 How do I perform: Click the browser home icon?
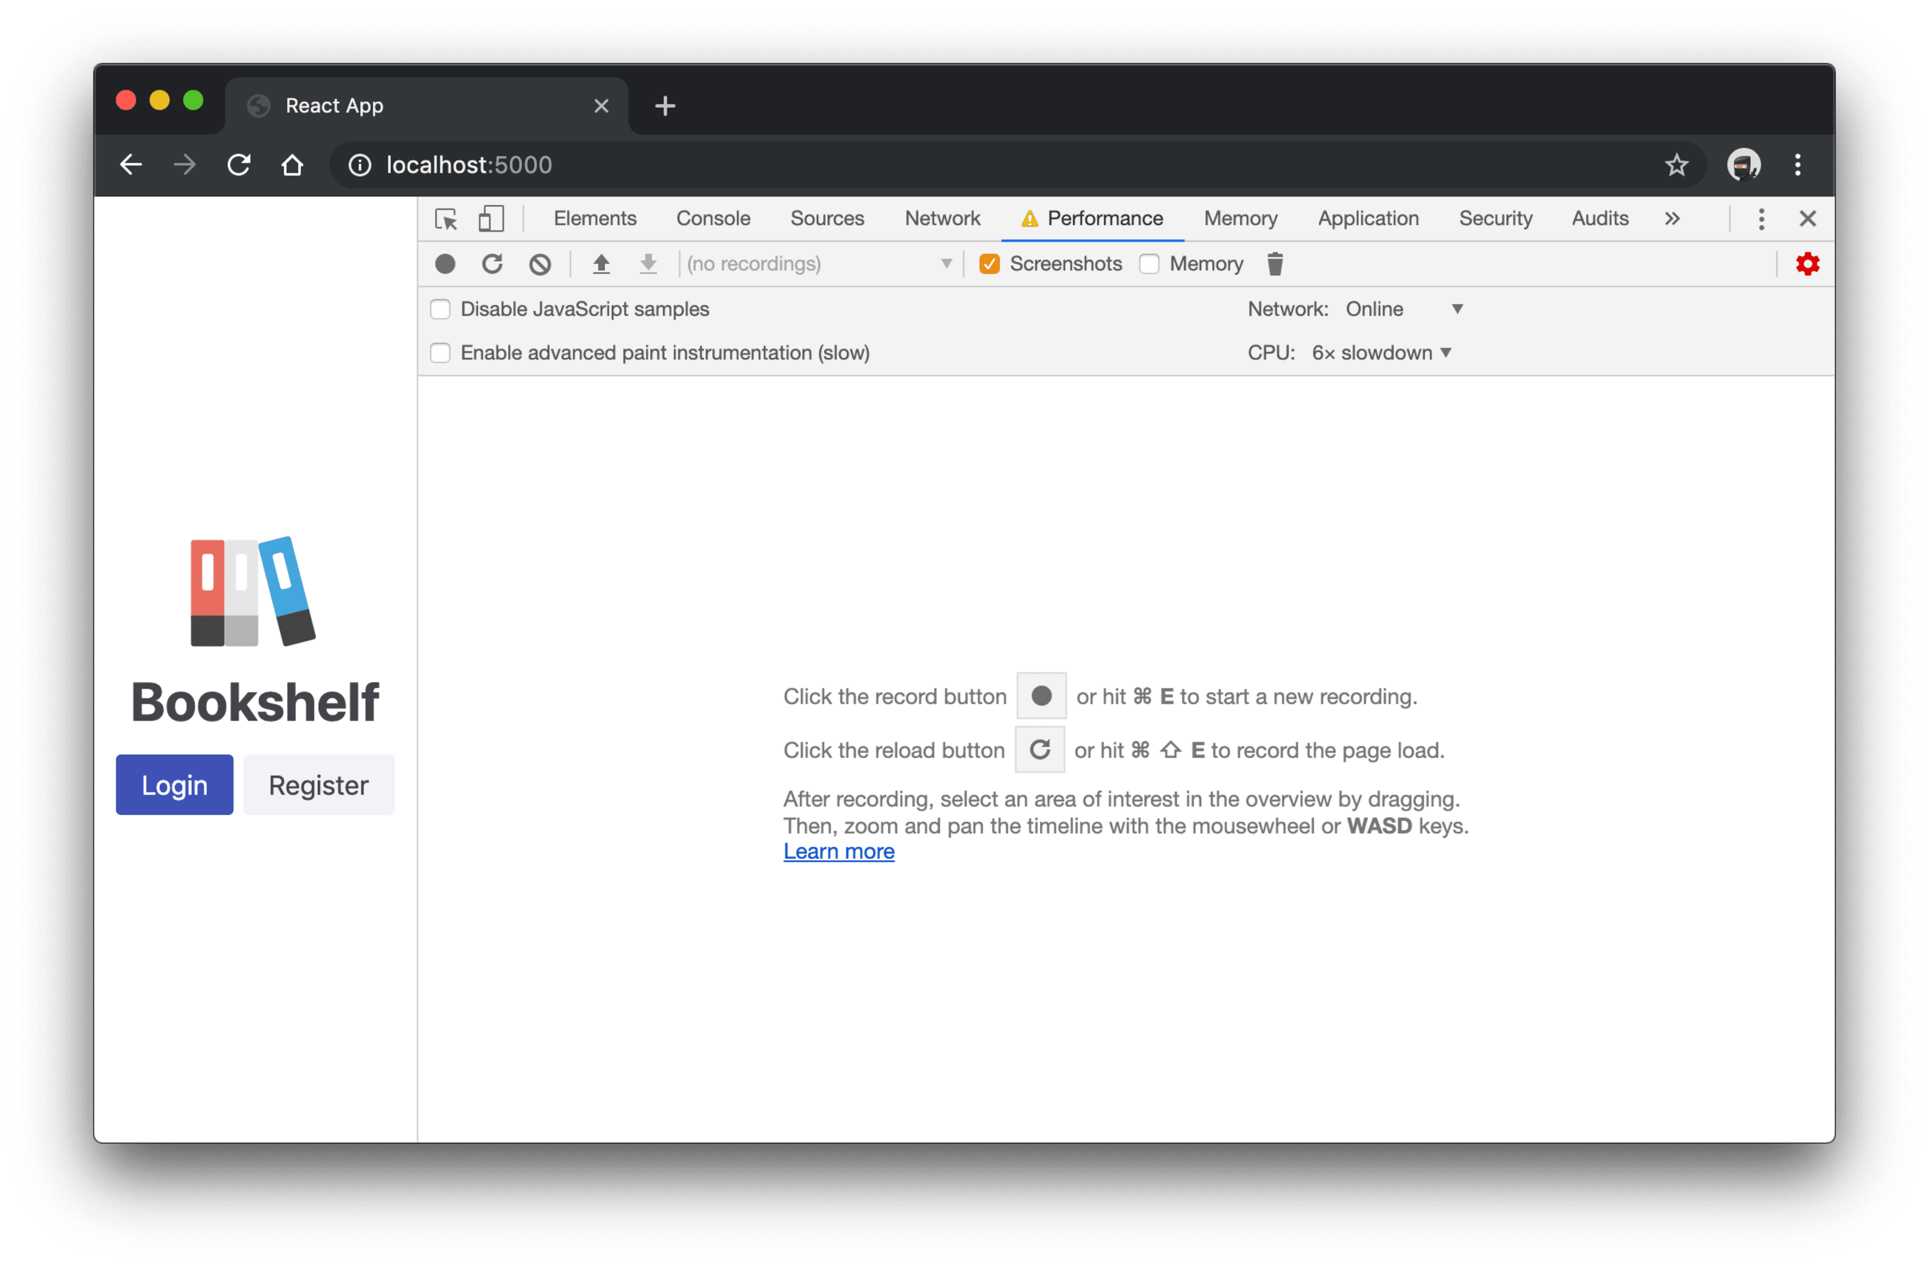click(292, 165)
